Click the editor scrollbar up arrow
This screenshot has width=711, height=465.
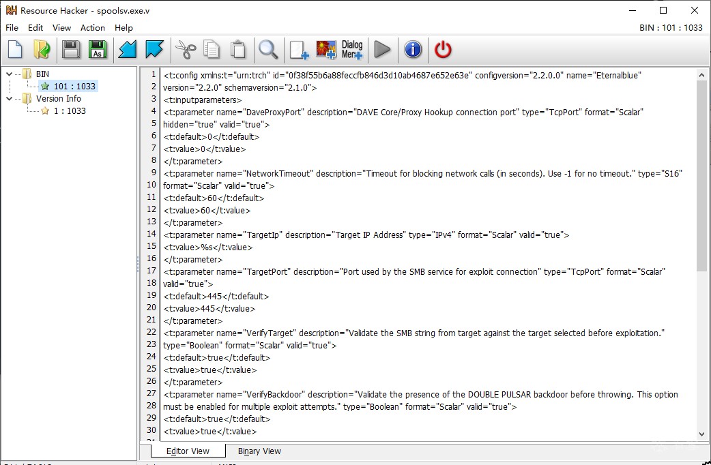point(701,75)
